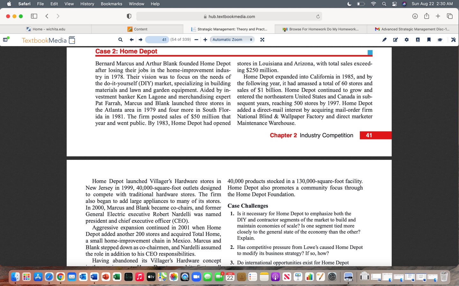This screenshot has width=459, height=286.
Task: Open the History menu
Action: point(87,4)
